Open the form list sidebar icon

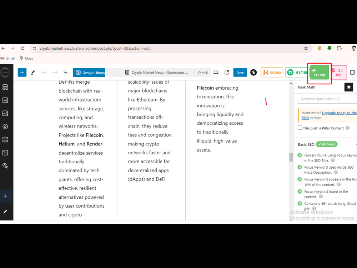click(5, 153)
